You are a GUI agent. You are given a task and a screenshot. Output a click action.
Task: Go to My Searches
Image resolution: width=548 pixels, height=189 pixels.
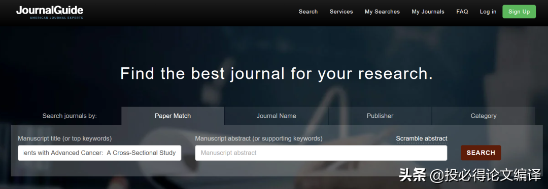pyautogui.click(x=382, y=12)
